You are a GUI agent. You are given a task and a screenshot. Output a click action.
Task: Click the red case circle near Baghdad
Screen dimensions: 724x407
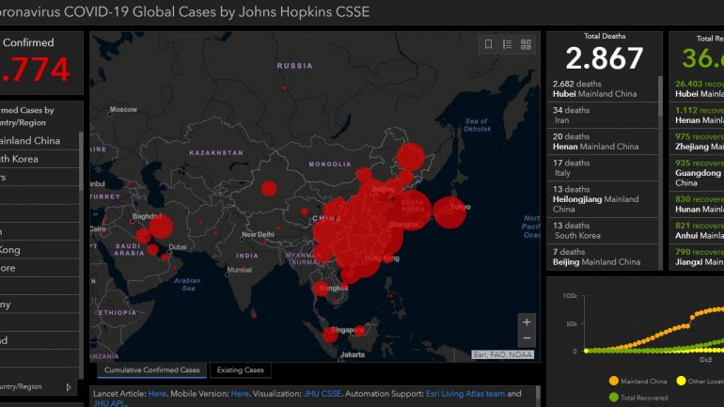pyautogui.click(x=161, y=227)
